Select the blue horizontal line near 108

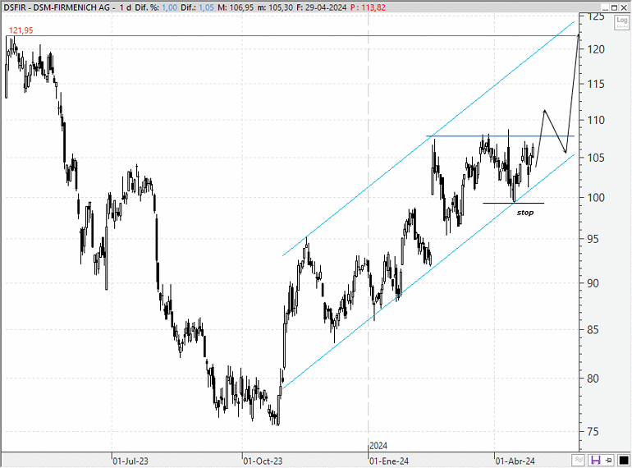[x=500, y=136]
